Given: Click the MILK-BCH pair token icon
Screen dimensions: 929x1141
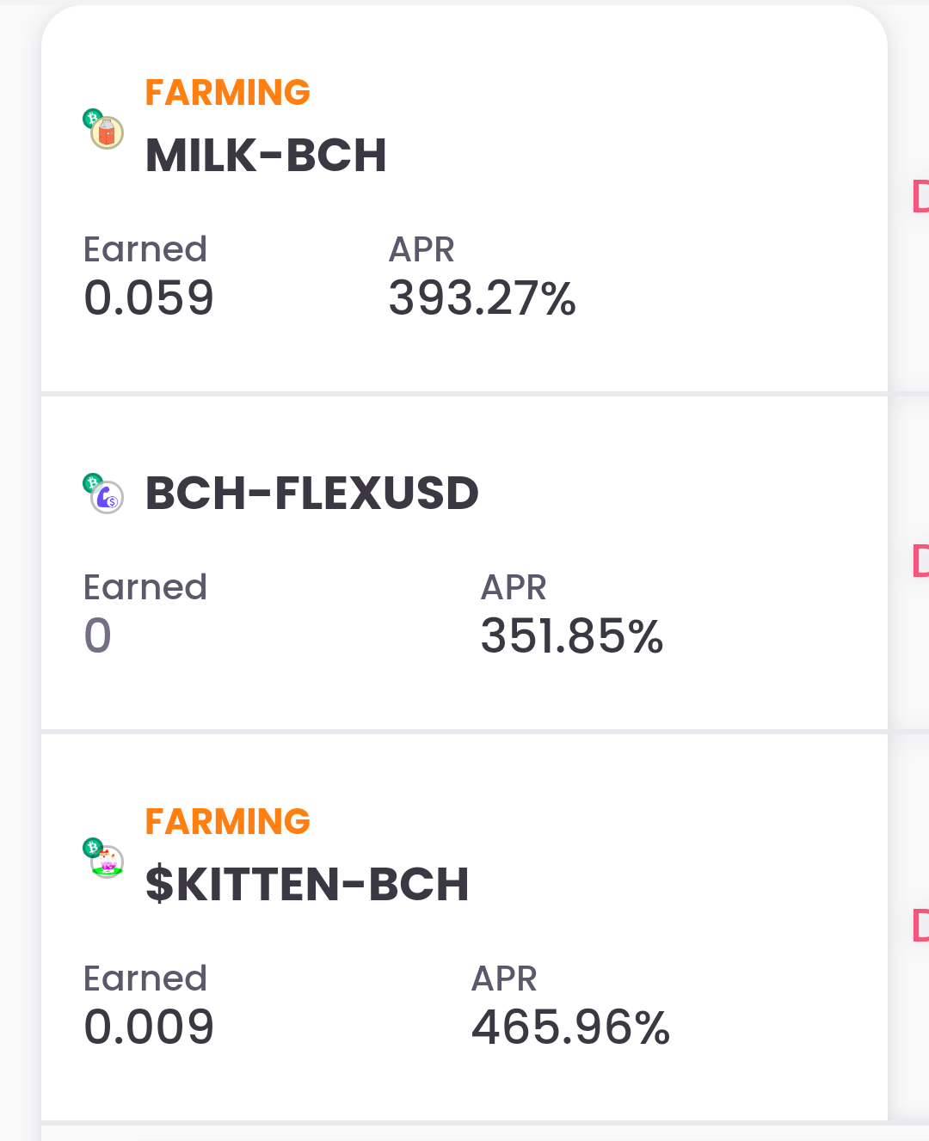Looking at the screenshot, I should click(103, 129).
